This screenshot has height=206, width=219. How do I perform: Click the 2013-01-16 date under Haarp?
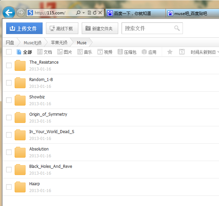(40, 190)
